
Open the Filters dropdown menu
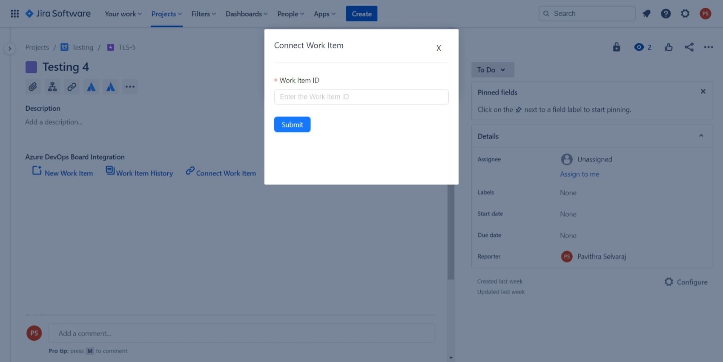click(204, 14)
